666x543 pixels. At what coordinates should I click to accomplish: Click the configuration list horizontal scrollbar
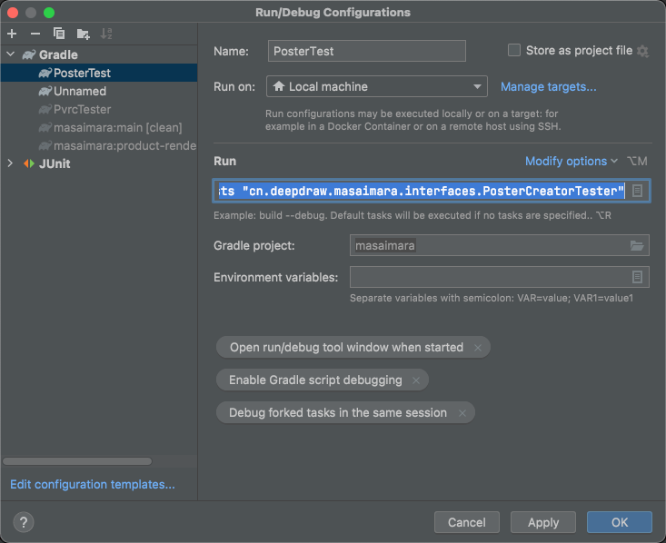77,461
